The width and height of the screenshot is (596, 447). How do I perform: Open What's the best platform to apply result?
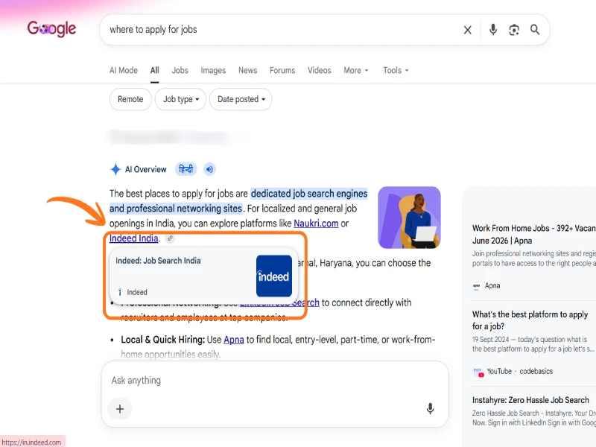[530, 320]
